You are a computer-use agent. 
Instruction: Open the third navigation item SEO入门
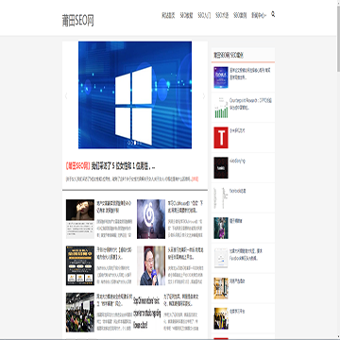click(x=204, y=15)
